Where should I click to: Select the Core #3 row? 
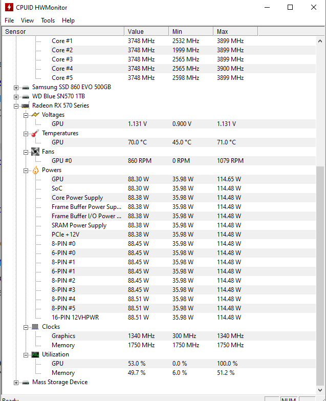tap(183, 59)
